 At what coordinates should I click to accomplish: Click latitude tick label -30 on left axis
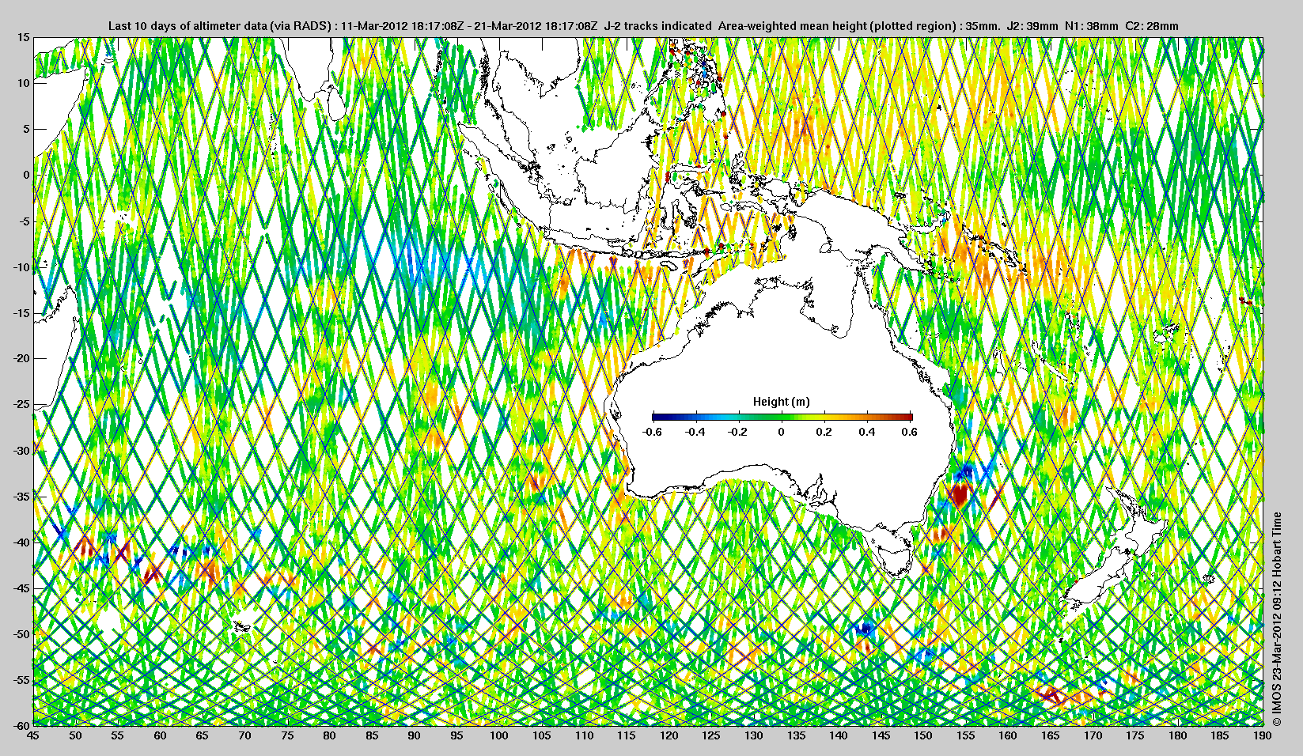[x=21, y=450]
